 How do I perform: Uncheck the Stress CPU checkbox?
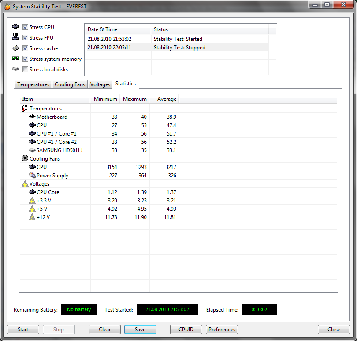[x=26, y=27]
